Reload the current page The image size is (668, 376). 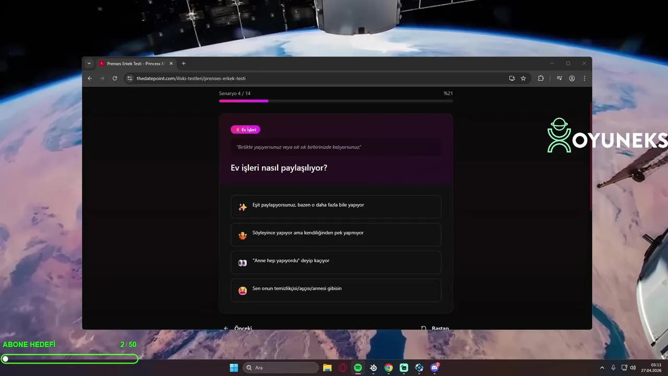click(115, 78)
